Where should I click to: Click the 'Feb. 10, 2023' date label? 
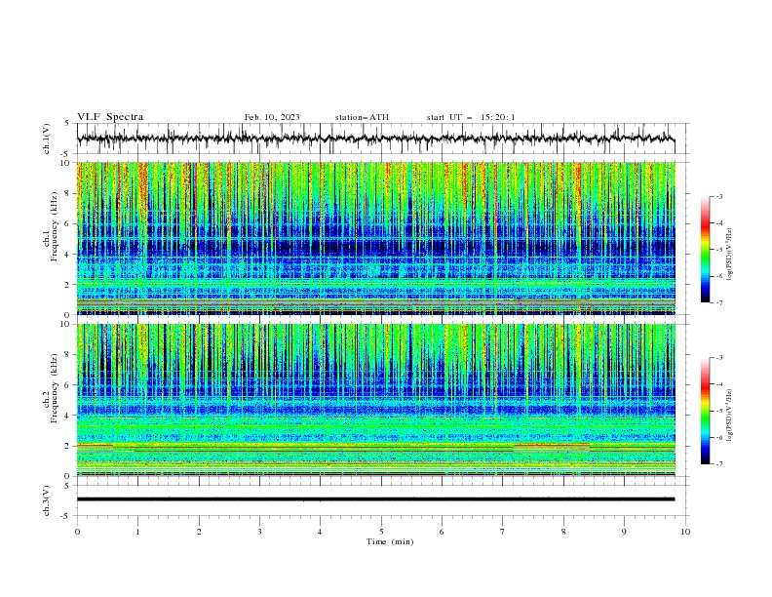[272, 117]
